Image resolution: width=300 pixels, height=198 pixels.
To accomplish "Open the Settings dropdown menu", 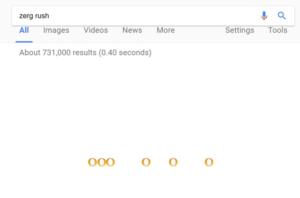I will tap(239, 30).
